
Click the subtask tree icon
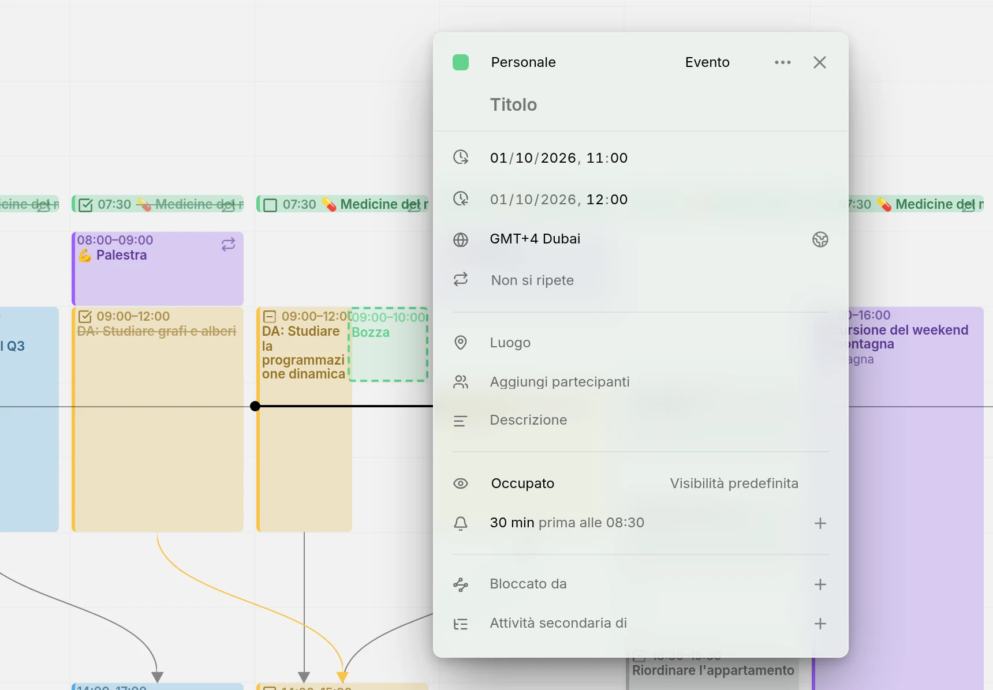(461, 624)
